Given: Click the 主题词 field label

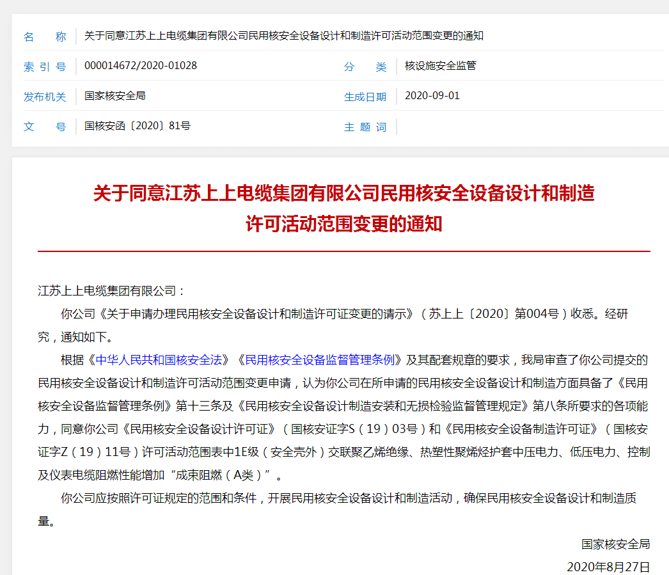Looking at the screenshot, I should point(365,127).
